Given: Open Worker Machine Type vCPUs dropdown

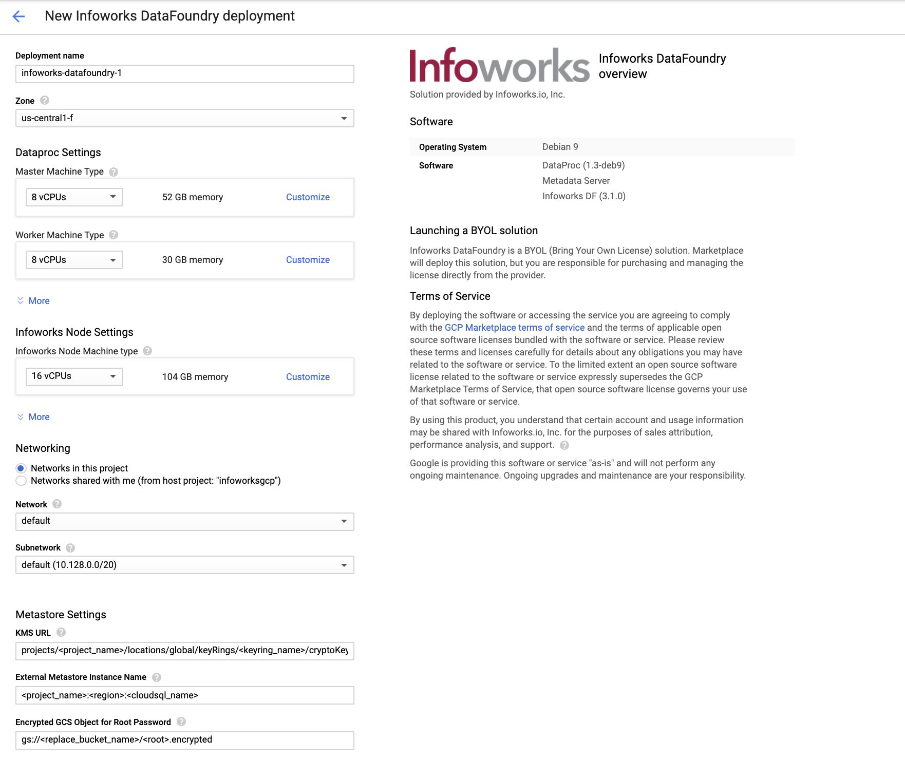Looking at the screenshot, I should click(x=74, y=260).
